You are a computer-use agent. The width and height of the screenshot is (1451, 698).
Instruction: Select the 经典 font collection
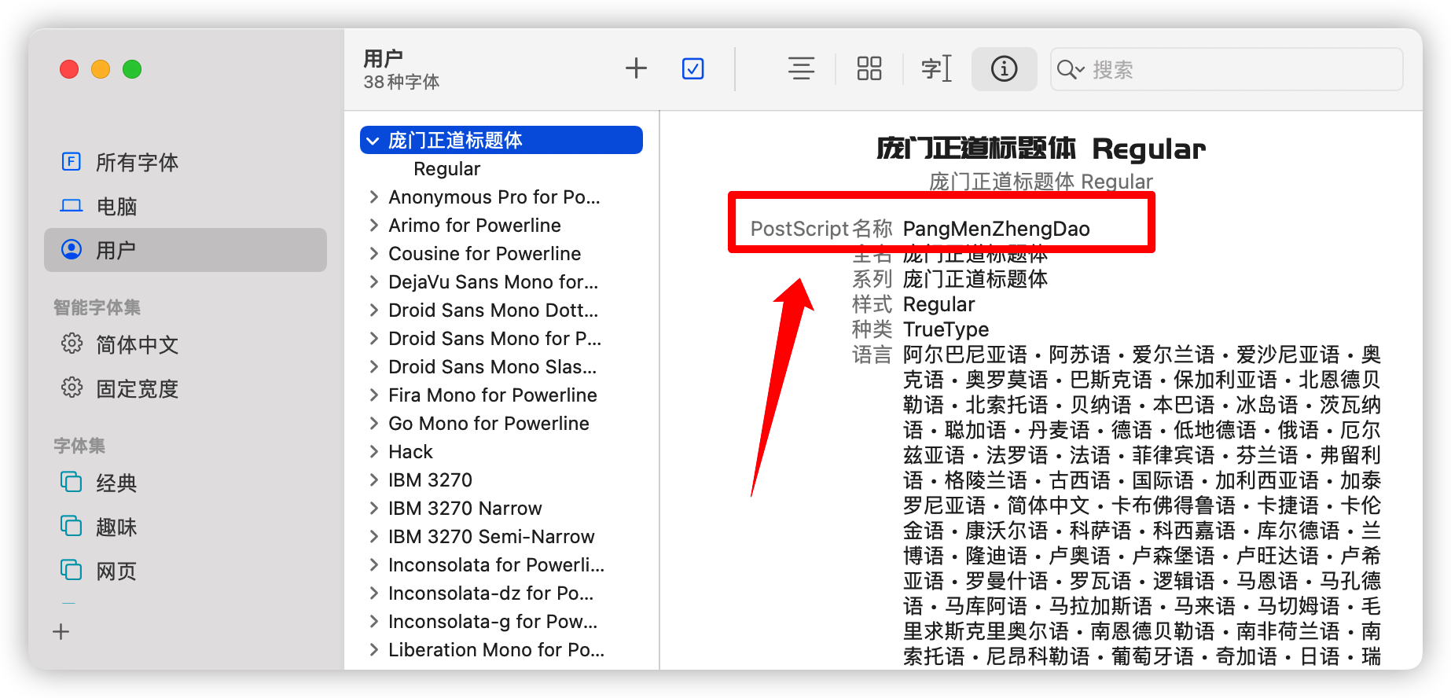(x=116, y=483)
